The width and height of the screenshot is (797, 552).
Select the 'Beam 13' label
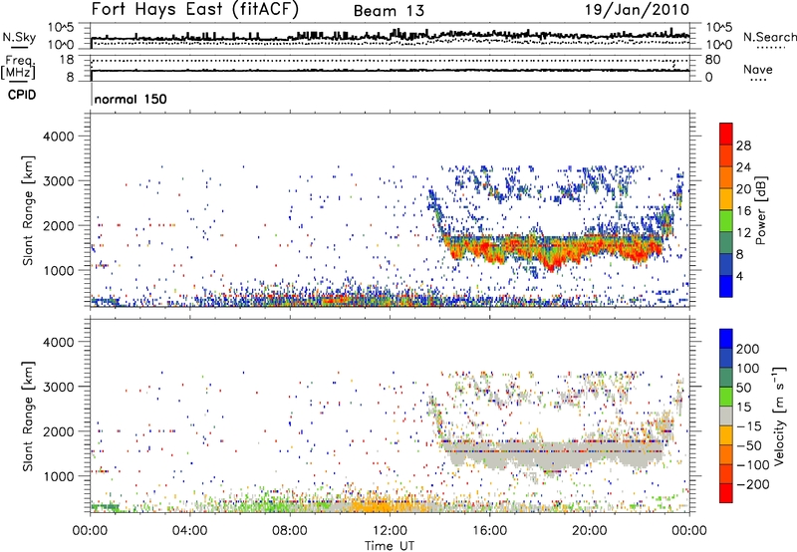pyautogui.click(x=389, y=11)
